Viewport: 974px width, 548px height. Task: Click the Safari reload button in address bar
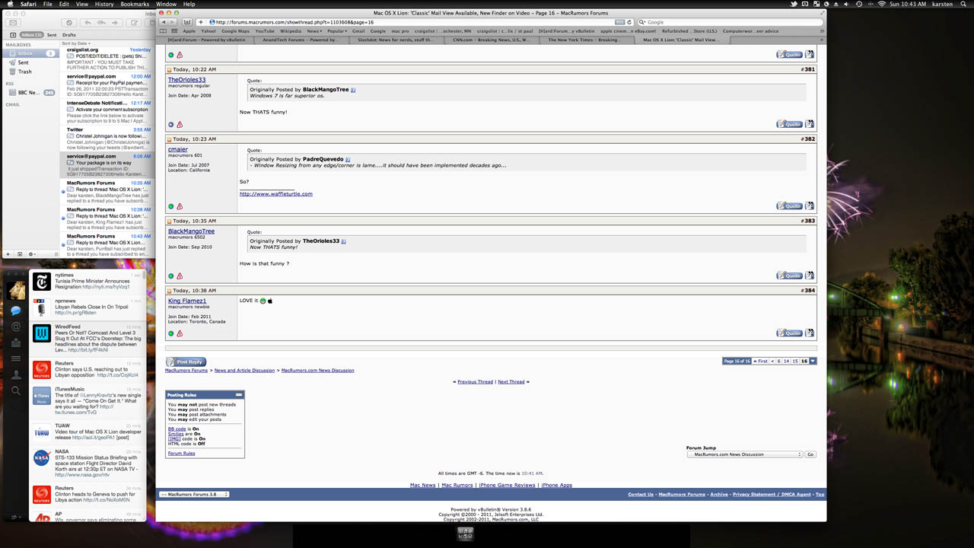pyautogui.click(x=629, y=22)
